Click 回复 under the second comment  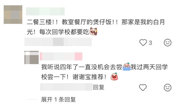coord(99,87)
